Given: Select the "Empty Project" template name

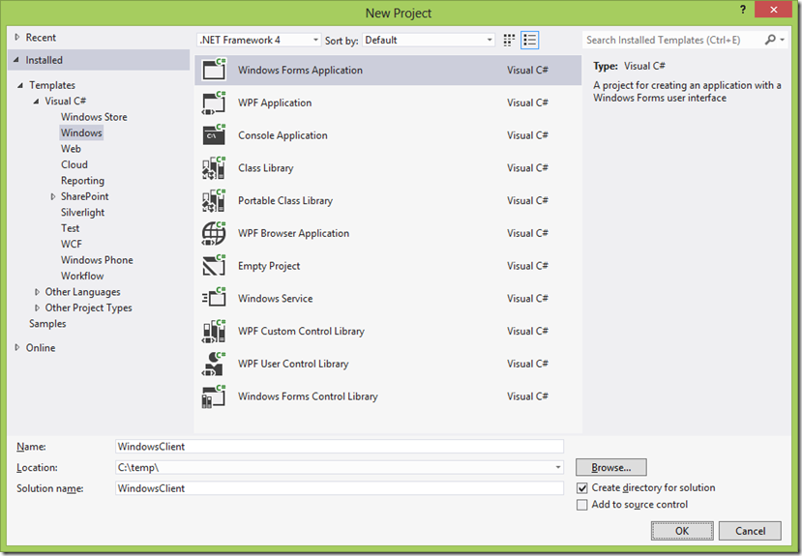Looking at the screenshot, I should [x=269, y=266].
